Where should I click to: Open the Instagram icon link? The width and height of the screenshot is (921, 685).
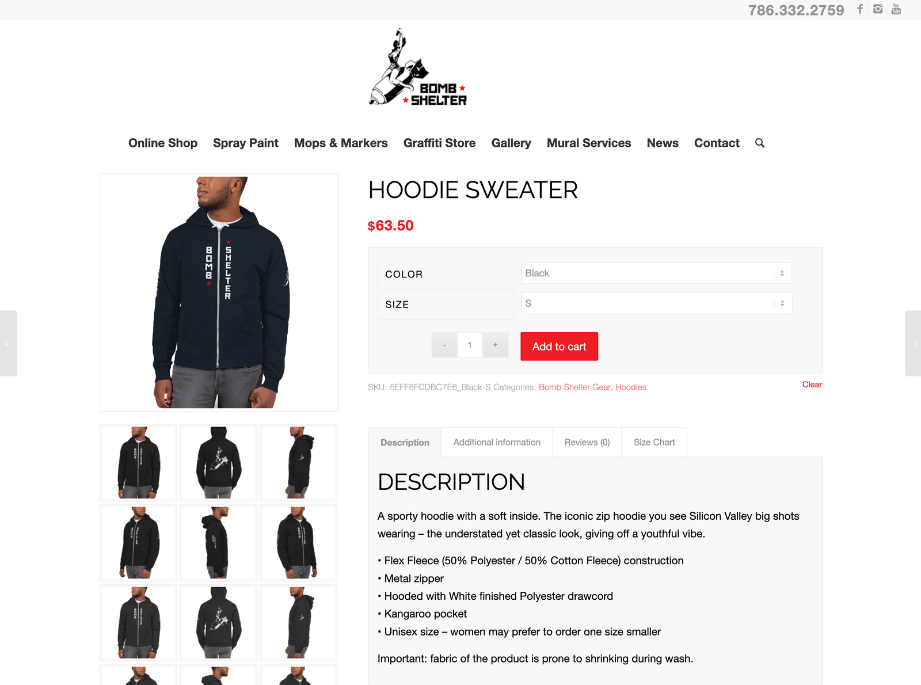tap(878, 9)
